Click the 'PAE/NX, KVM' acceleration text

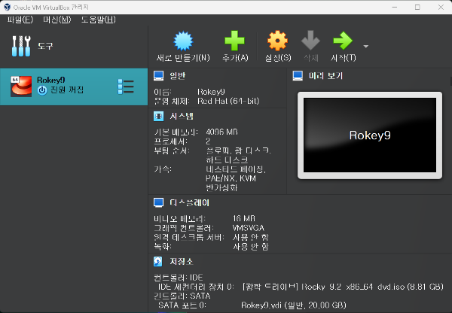pos(231,178)
